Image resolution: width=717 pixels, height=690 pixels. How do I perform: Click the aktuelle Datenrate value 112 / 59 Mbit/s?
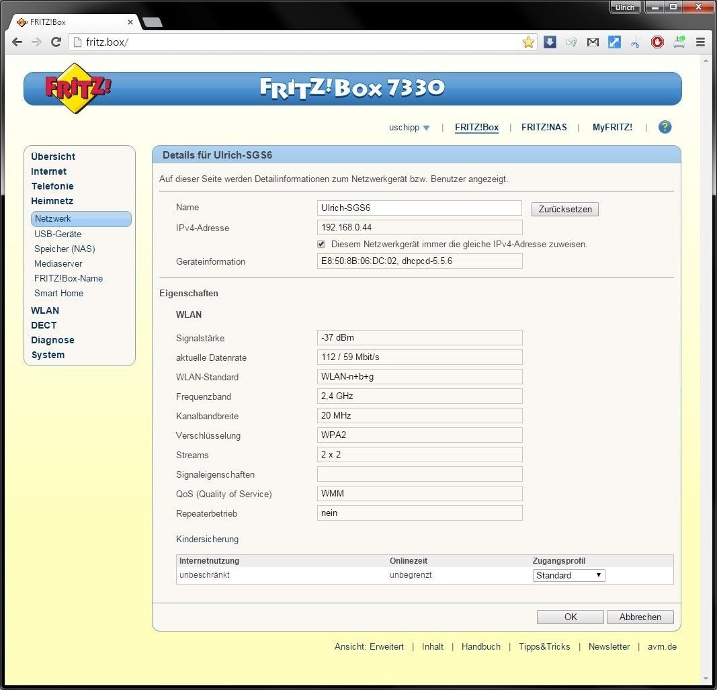[x=419, y=357]
